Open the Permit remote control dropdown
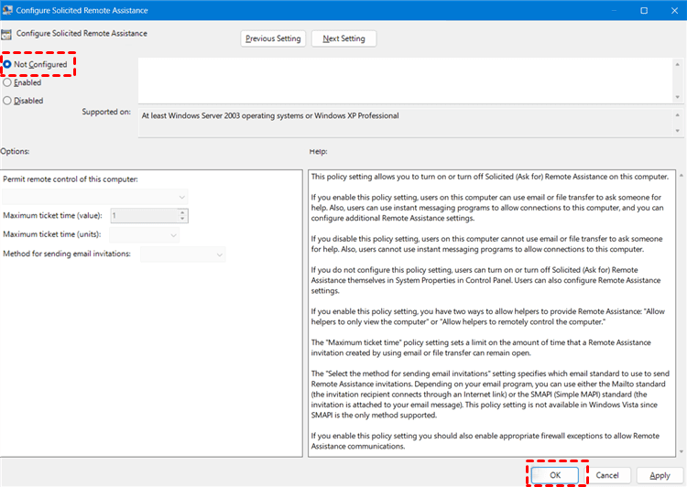687x487 pixels. (94, 197)
